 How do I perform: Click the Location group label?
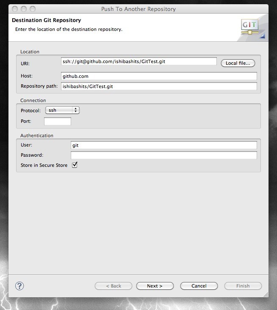tap(30, 52)
